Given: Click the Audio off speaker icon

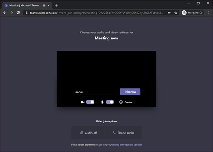Looking at the screenshot, I should (x=81, y=133).
